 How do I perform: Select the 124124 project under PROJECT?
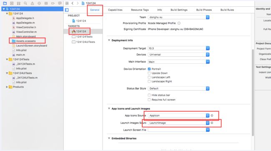(x=79, y=21)
